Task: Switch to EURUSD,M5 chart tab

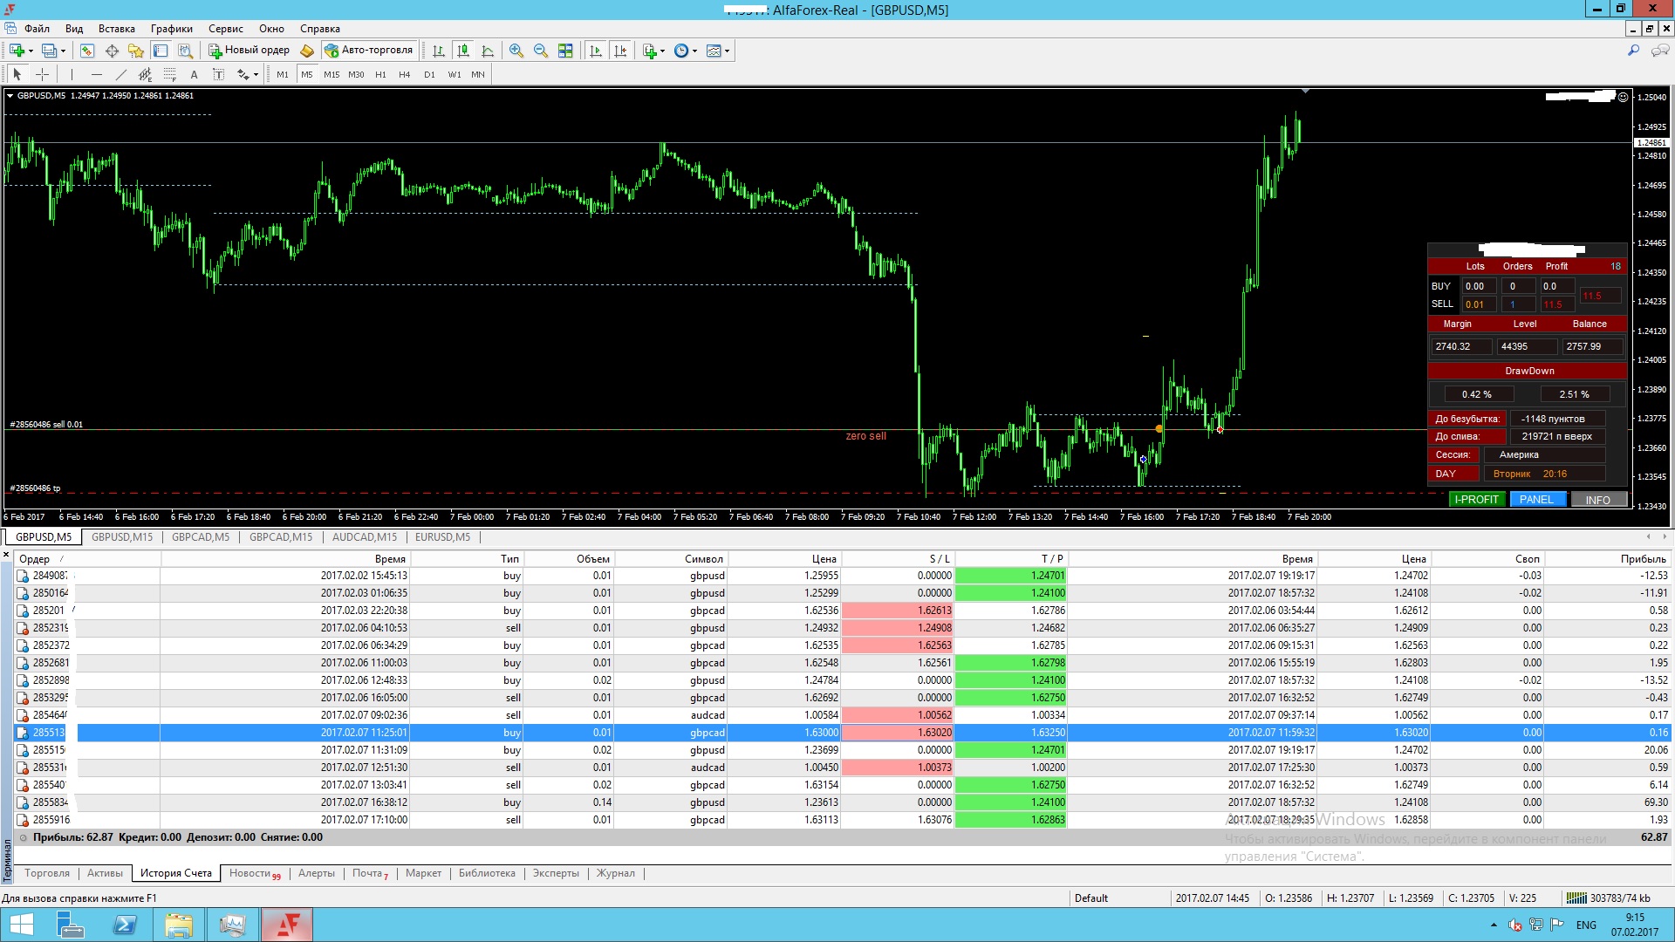Action: [442, 537]
